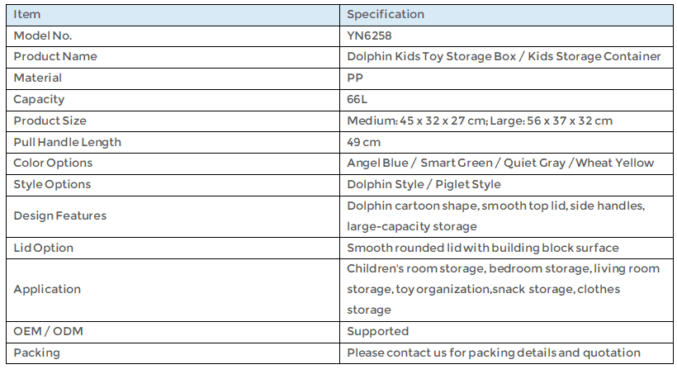The width and height of the screenshot is (677, 374).
Task: Click the Color Options row label
Action: pos(53,163)
